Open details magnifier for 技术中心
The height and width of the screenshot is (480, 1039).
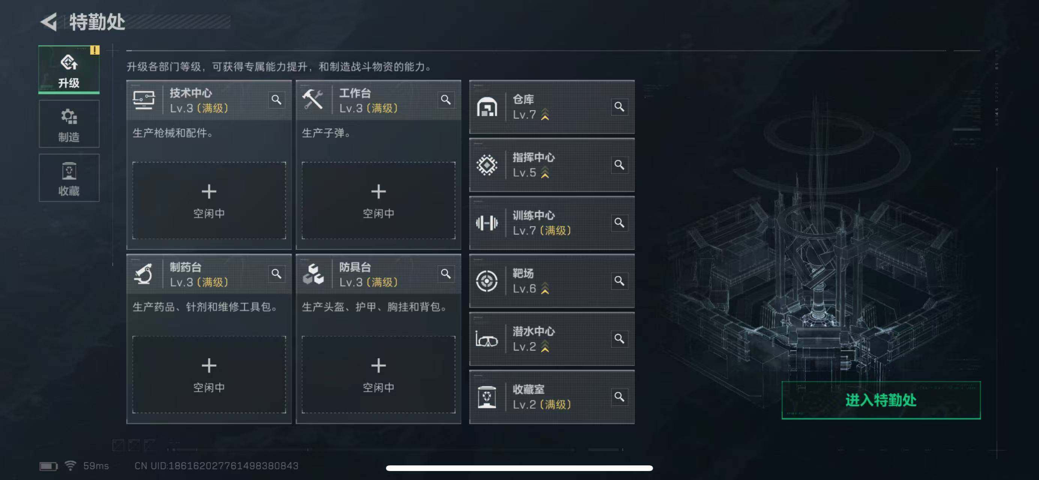coord(276,99)
